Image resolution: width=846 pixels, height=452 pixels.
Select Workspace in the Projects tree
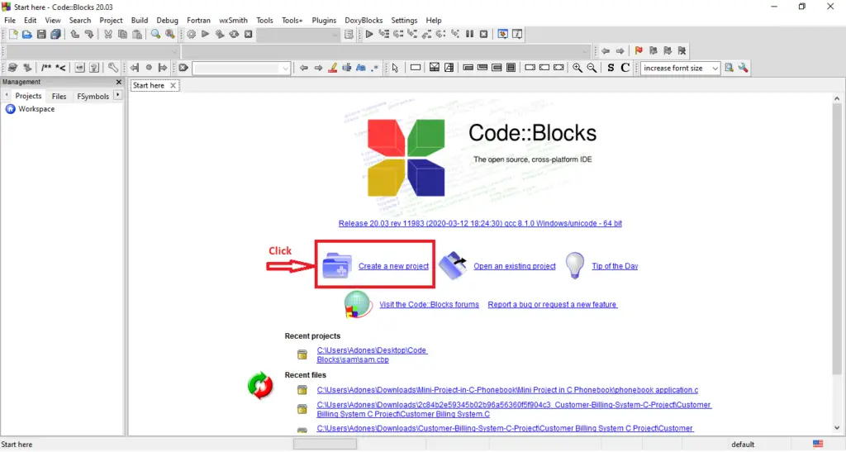pyautogui.click(x=36, y=109)
